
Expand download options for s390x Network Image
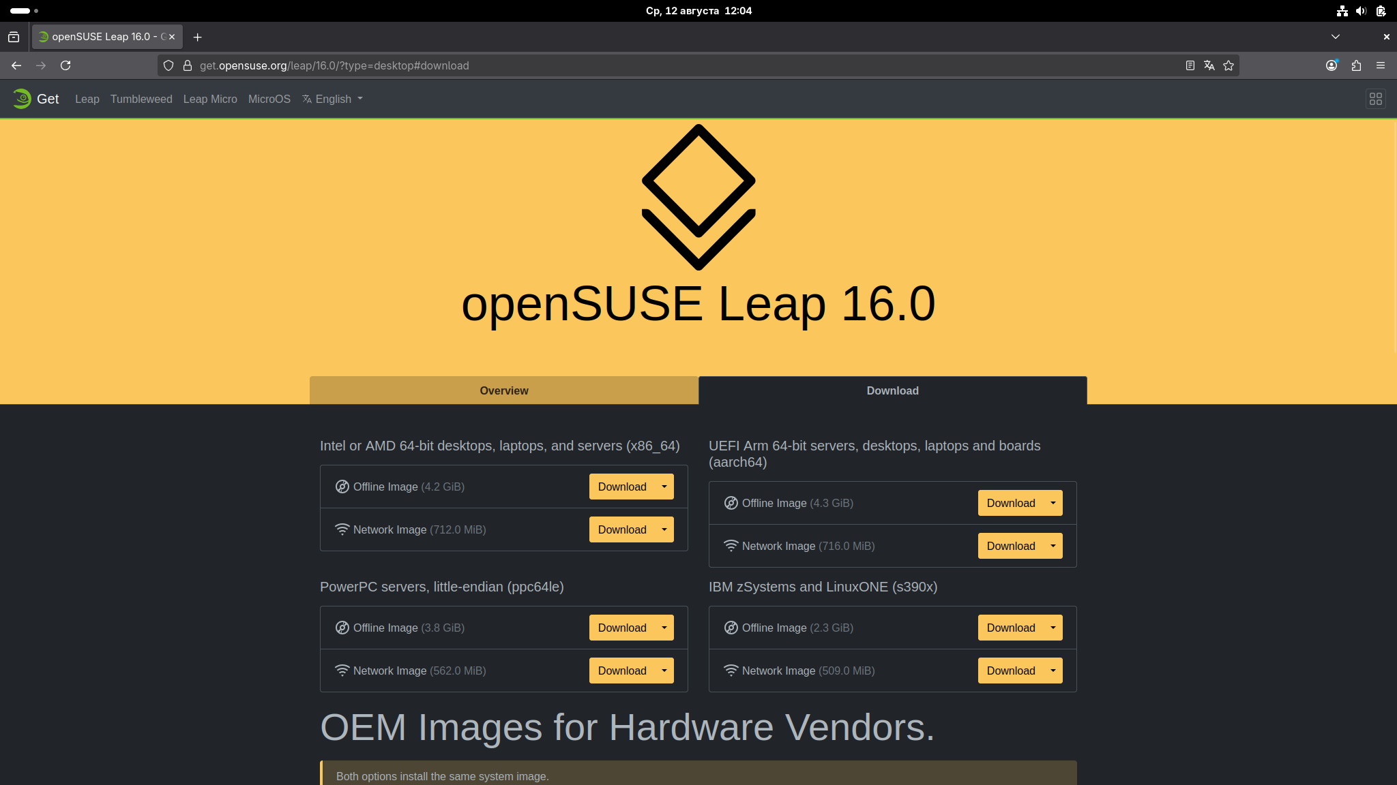point(1053,671)
